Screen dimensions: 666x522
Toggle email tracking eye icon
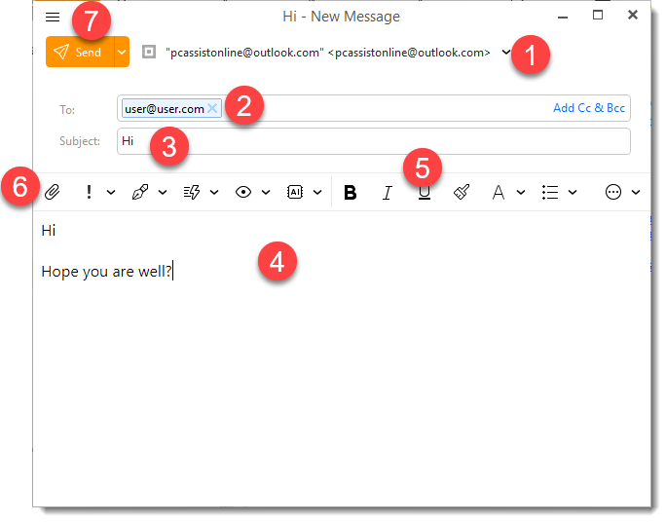pyautogui.click(x=243, y=192)
